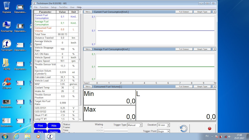
Task: Open Setup menu
Action: coord(54,7)
